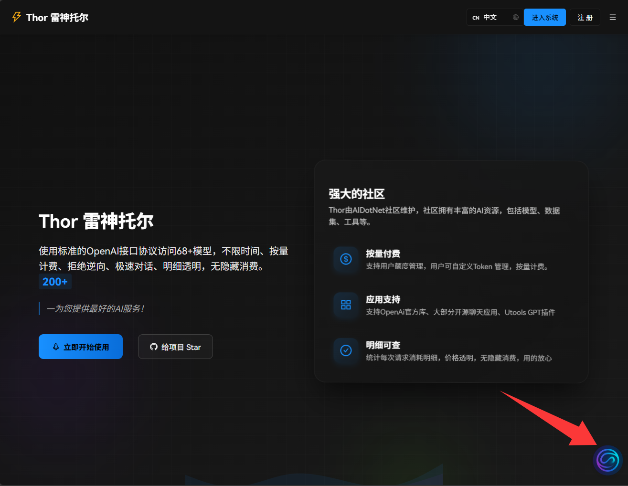Click the 进入系统 button
Viewport: 628px width, 486px height.
coord(545,17)
